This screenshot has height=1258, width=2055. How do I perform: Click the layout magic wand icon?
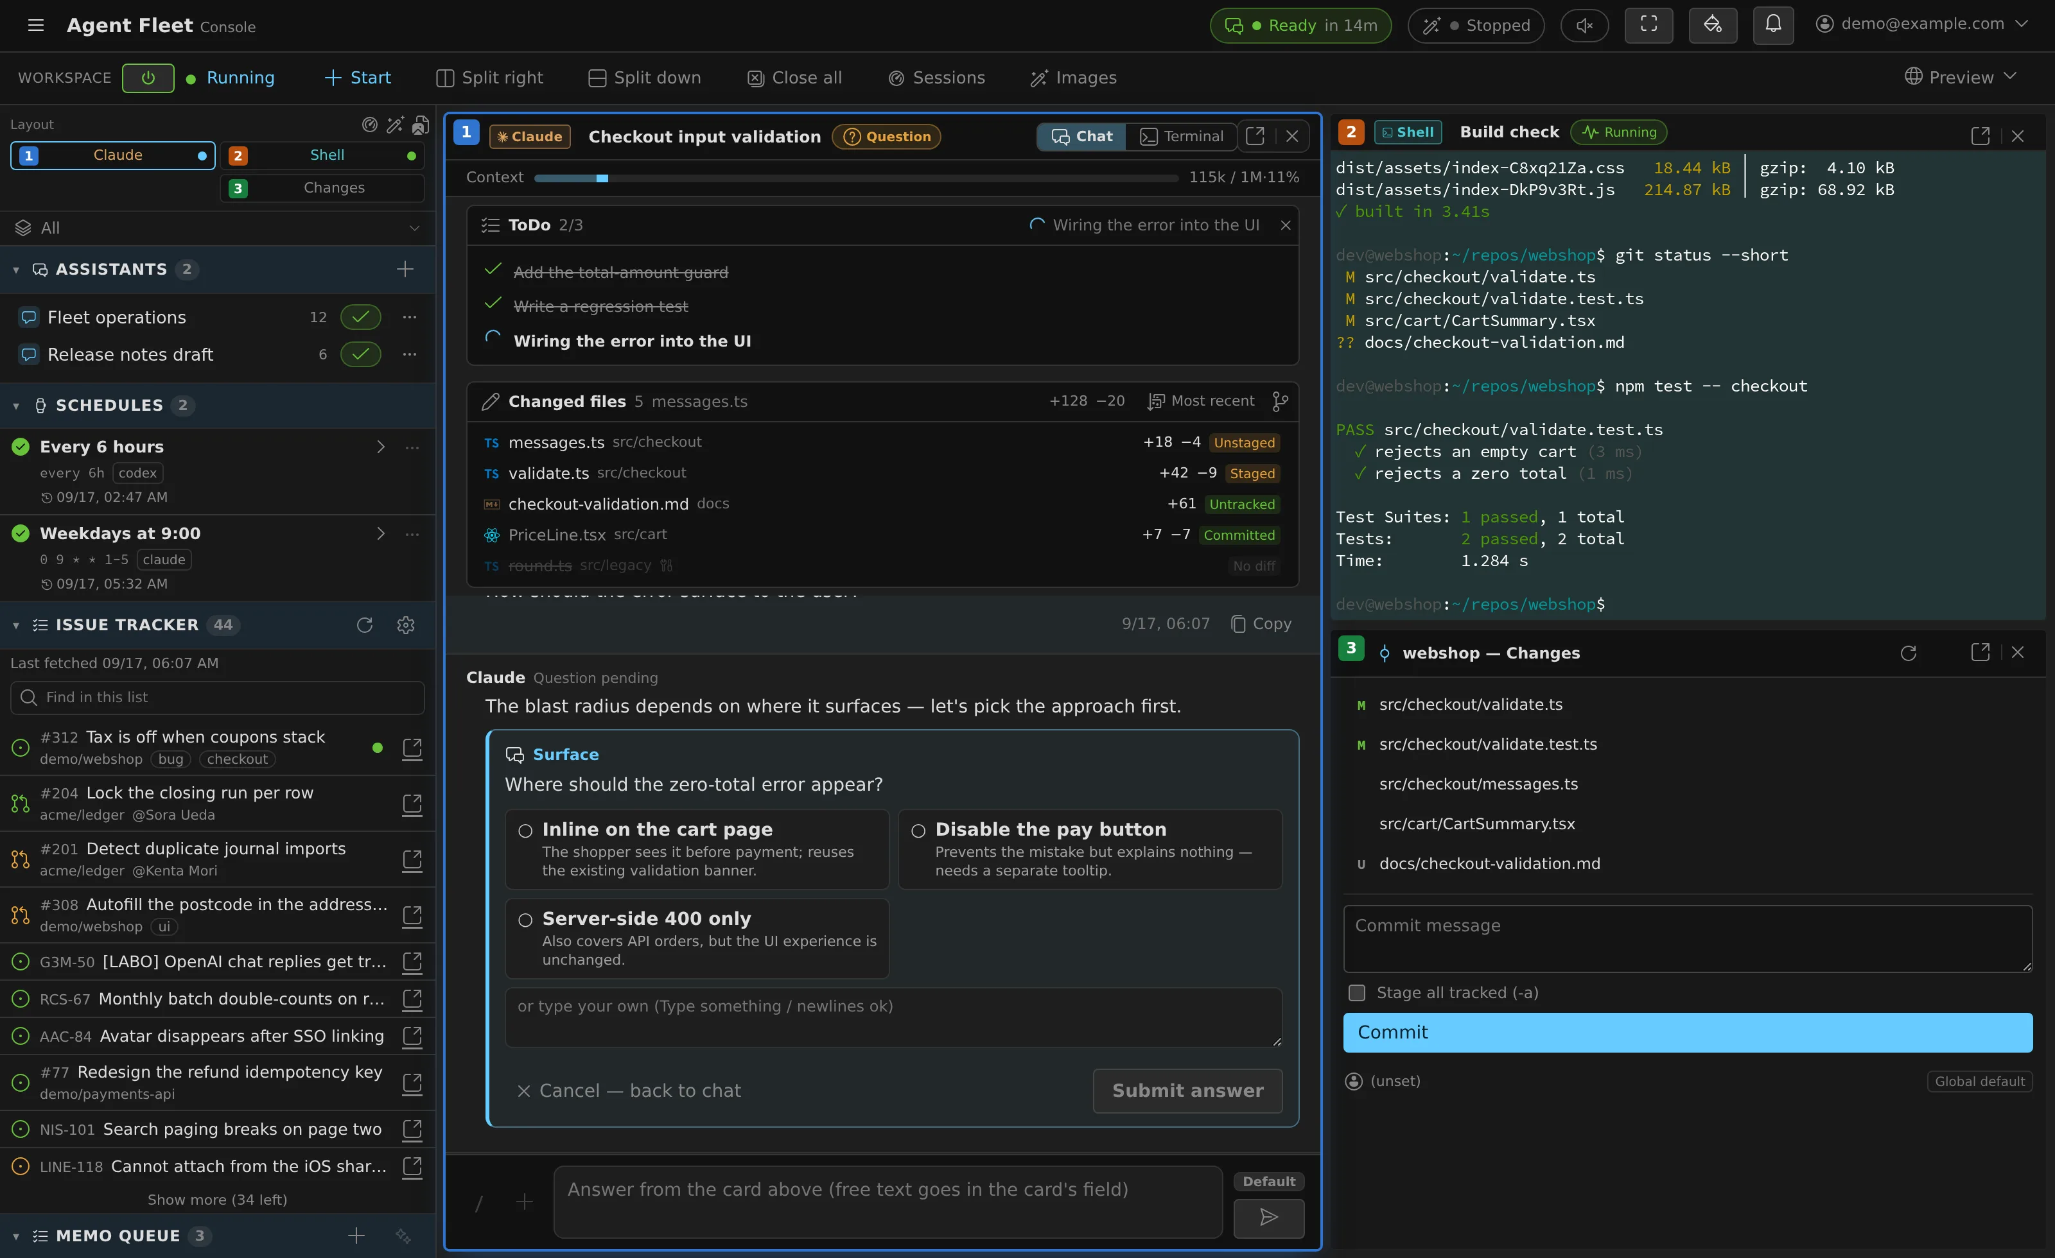(x=394, y=125)
